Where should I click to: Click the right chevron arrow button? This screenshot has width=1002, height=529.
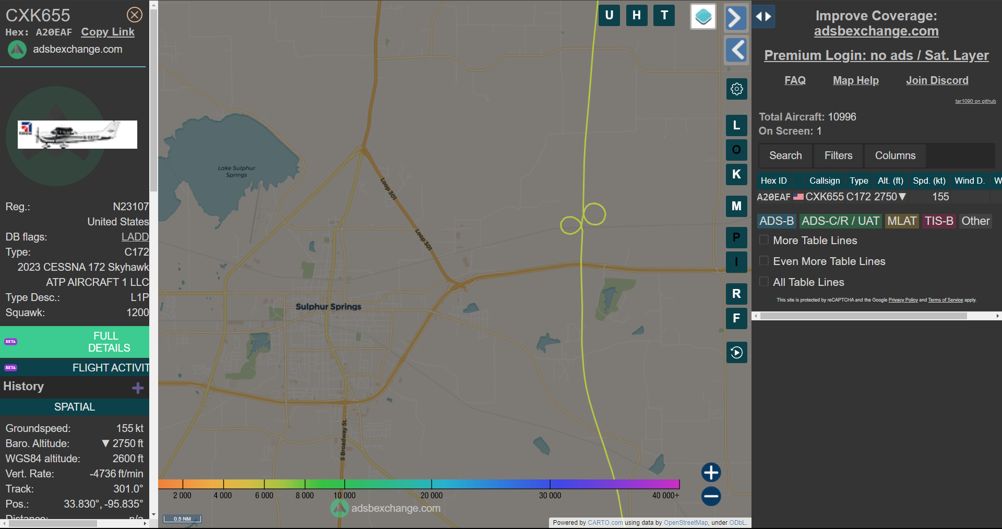(736, 18)
